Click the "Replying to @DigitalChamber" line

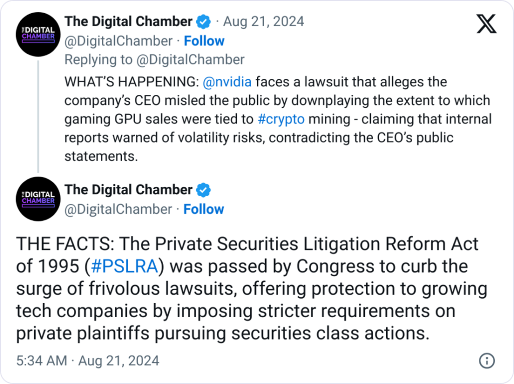pos(154,60)
